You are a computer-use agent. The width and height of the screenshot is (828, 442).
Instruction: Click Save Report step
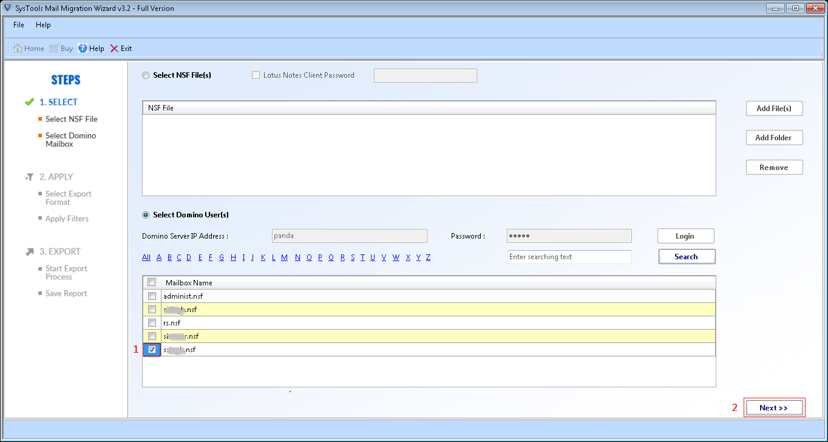point(66,293)
